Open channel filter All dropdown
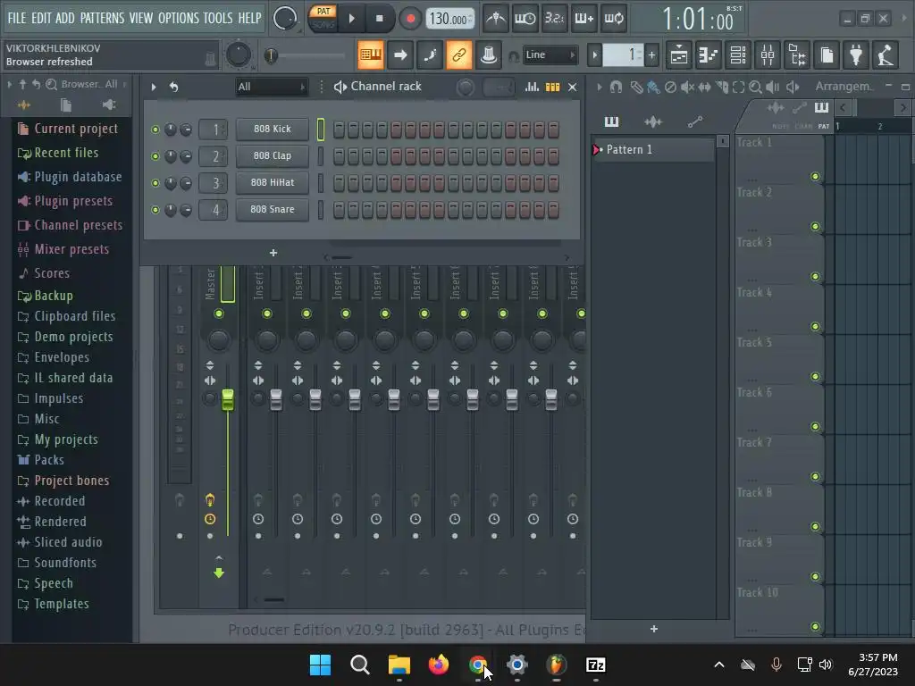 coord(272,87)
